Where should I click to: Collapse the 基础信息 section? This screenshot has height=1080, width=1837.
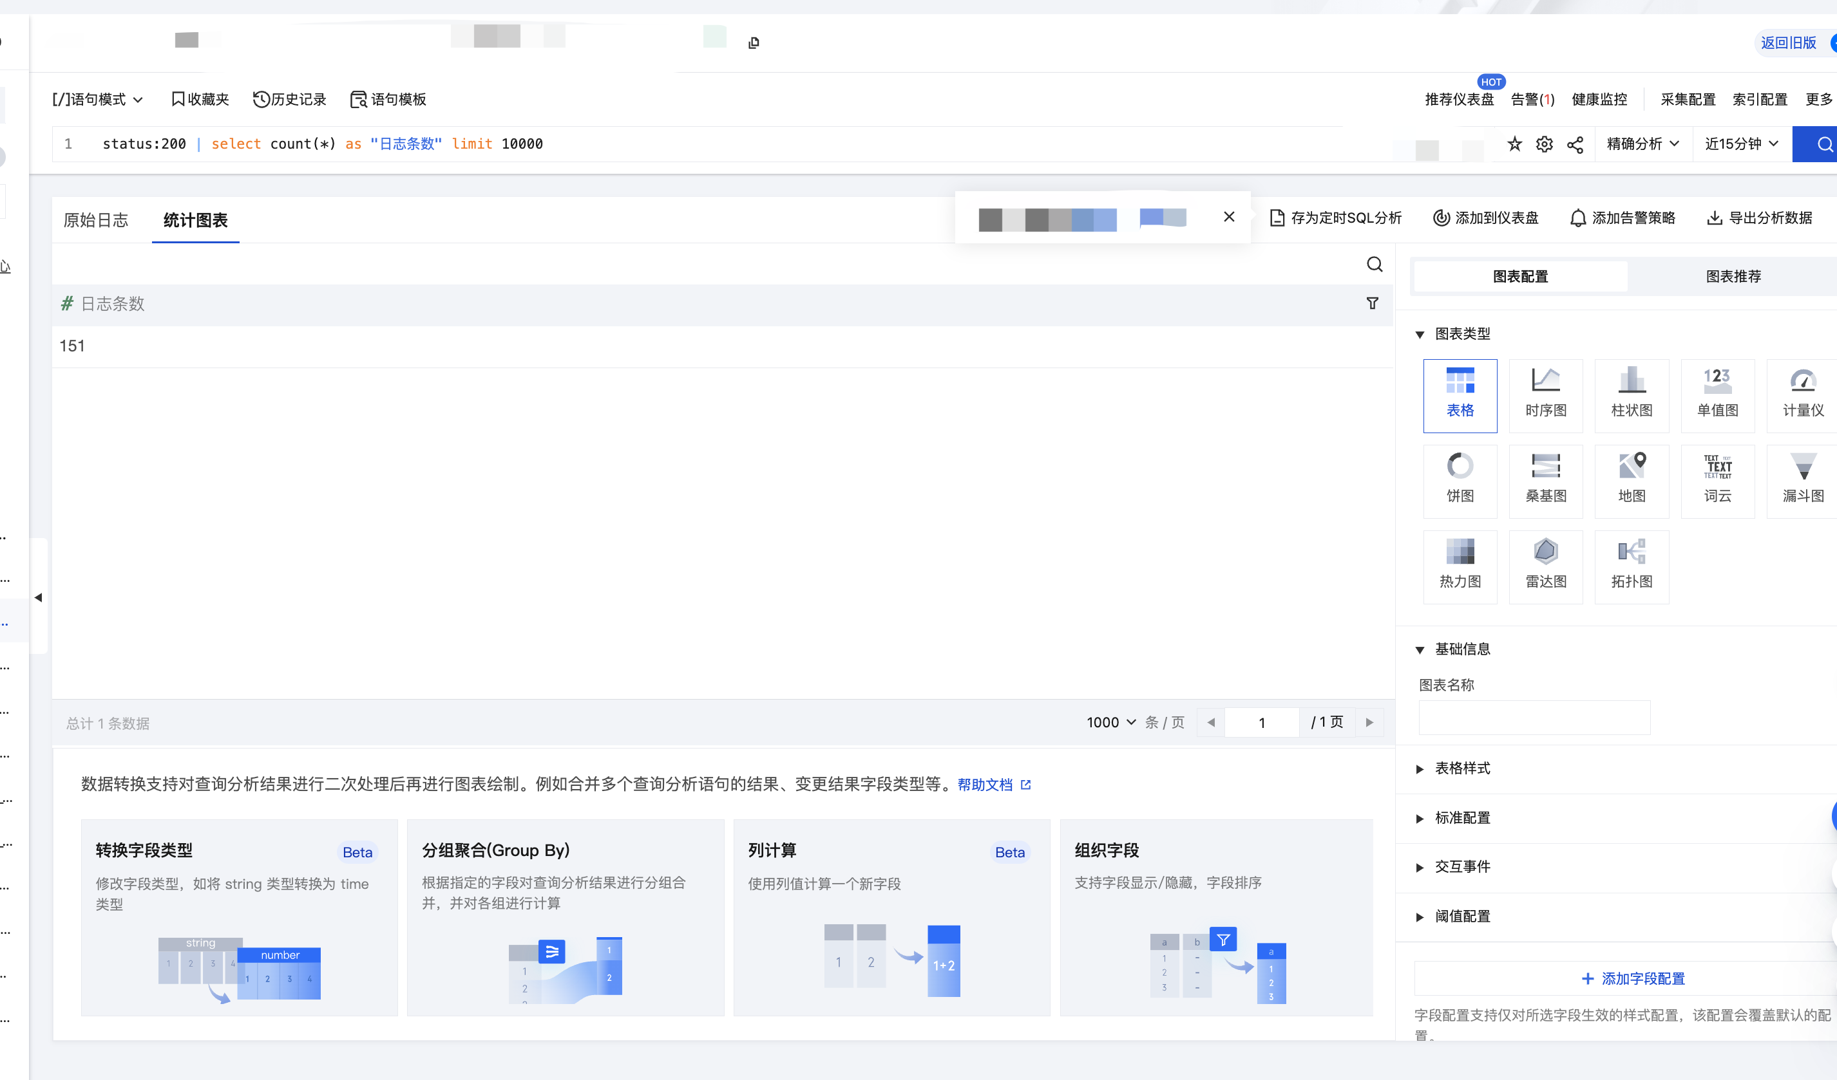coord(1454,649)
